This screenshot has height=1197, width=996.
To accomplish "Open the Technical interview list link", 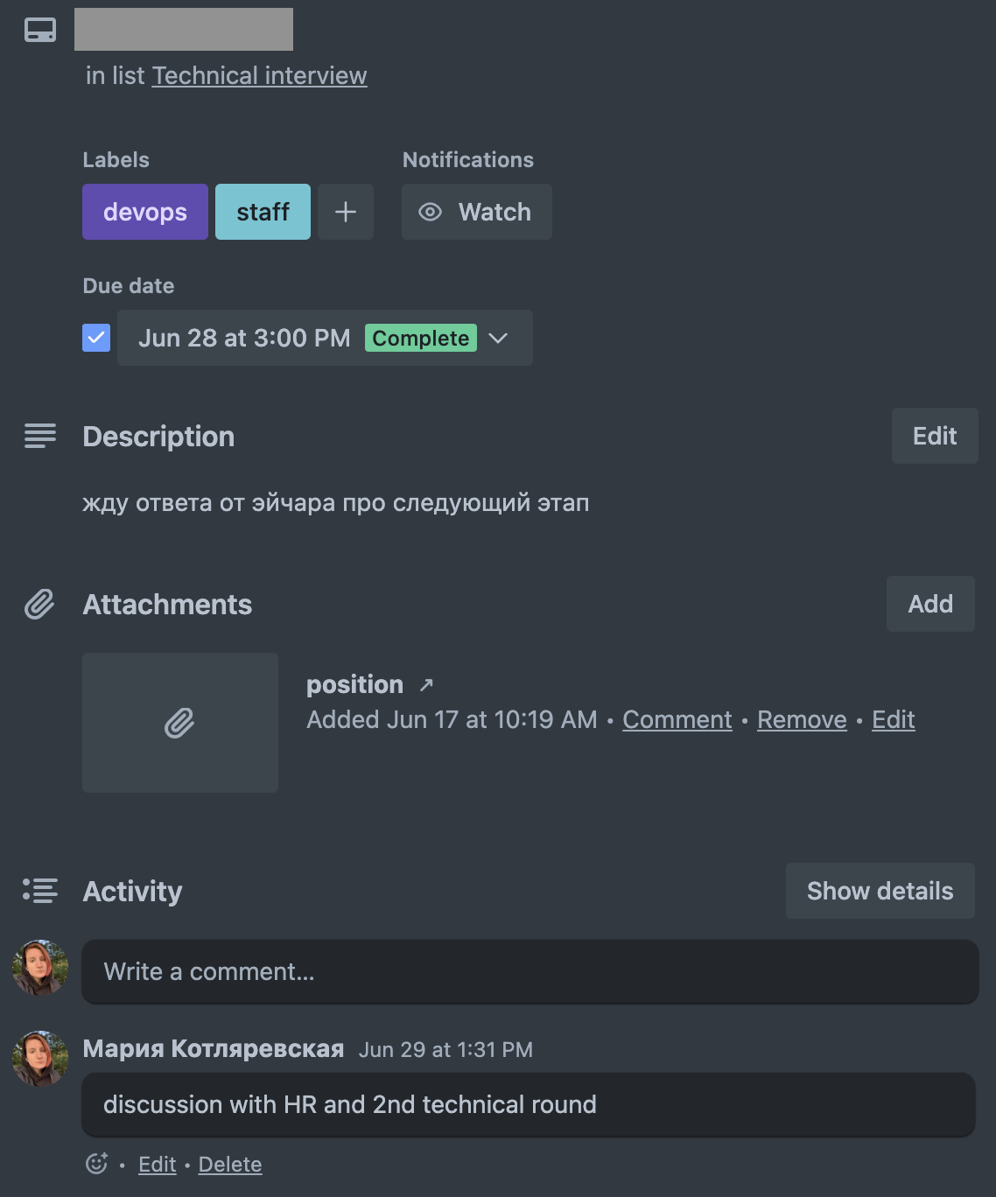I will pos(259,76).
